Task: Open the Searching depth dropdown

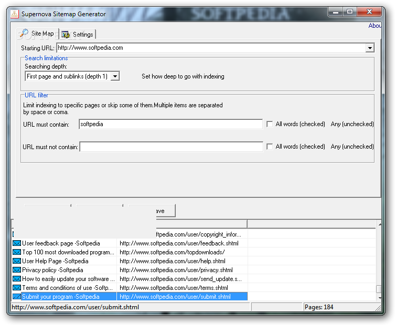Action: 72,76
